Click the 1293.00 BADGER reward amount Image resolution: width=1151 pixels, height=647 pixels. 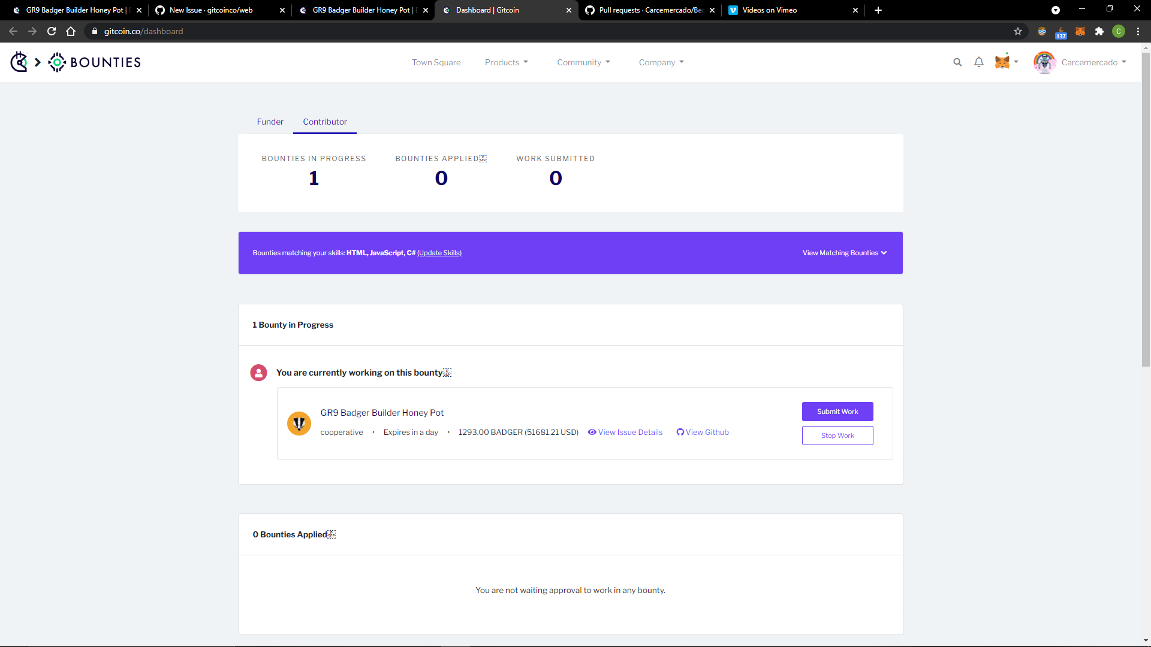(519, 433)
